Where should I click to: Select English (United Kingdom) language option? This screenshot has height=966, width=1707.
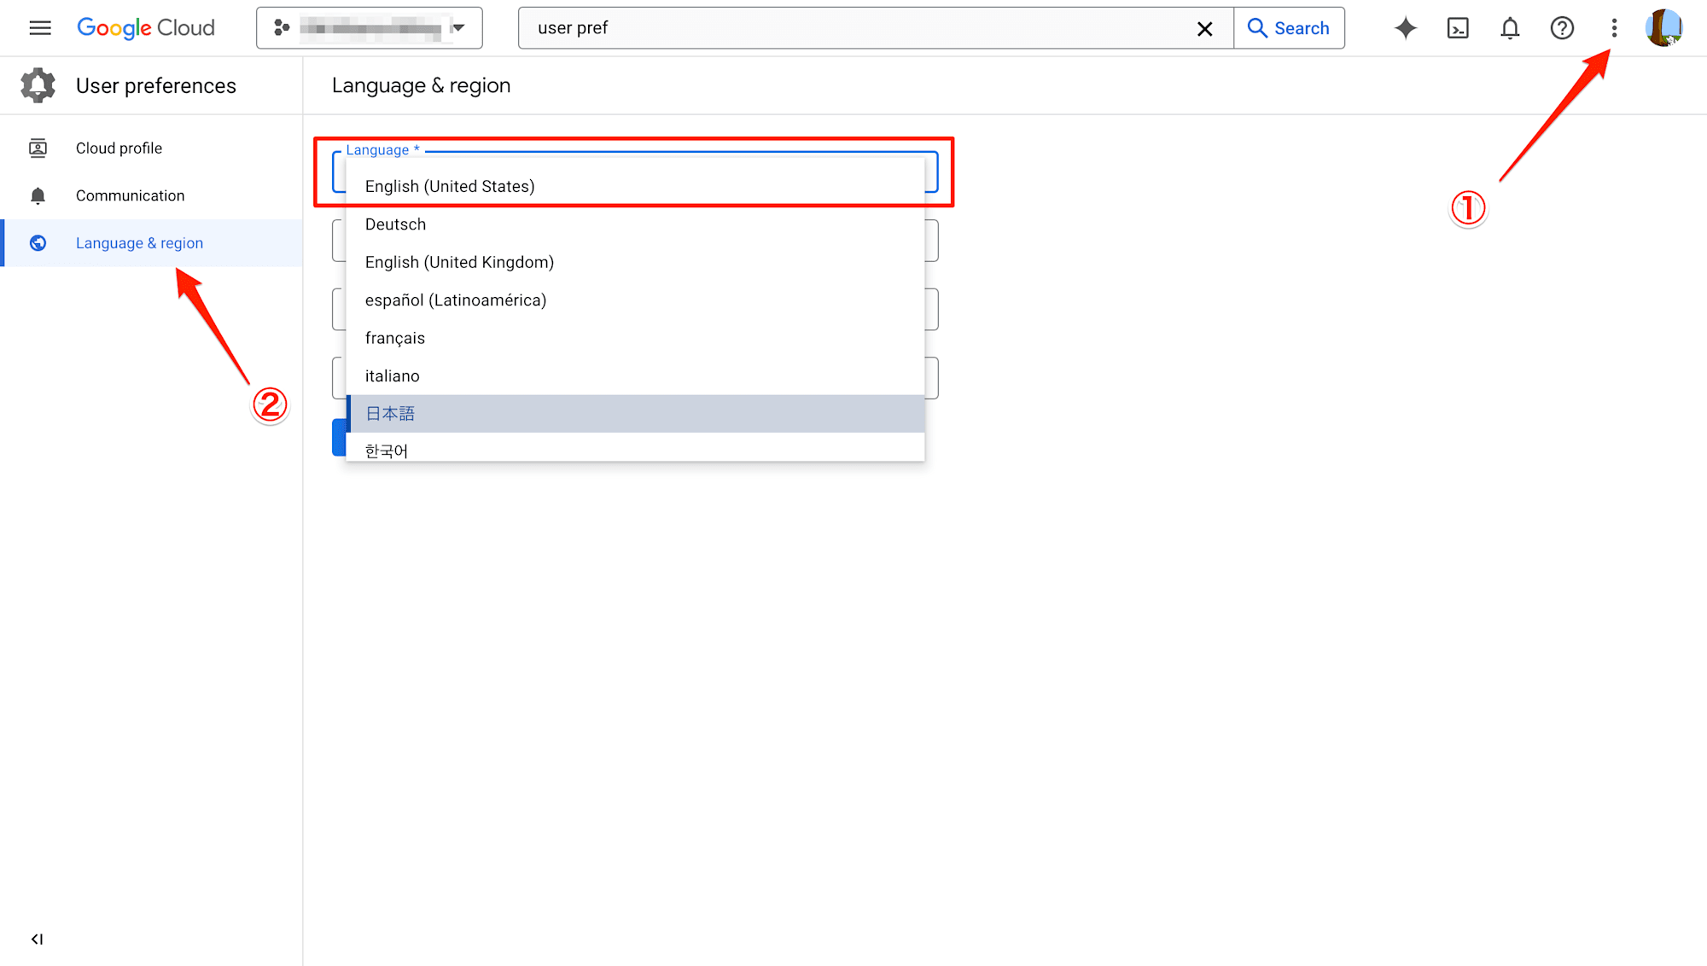[x=458, y=261]
